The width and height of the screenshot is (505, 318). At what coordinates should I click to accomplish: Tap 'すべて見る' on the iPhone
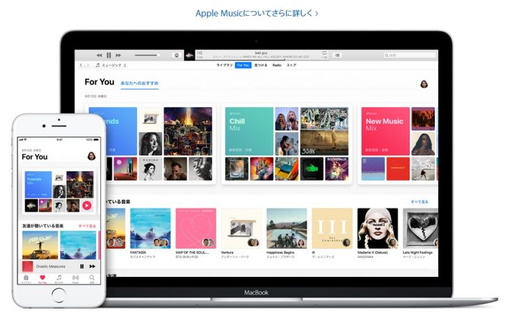87,226
